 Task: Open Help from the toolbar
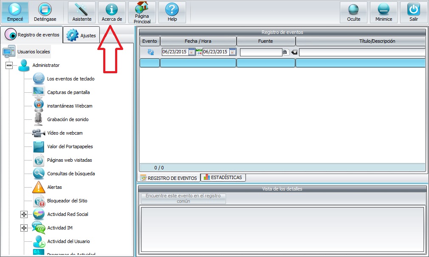coord(172,12)
